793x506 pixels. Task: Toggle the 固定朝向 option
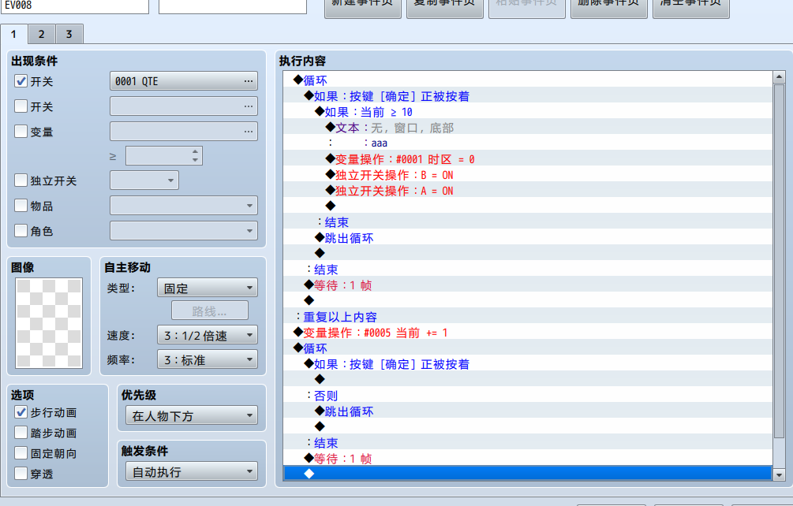[21, 453]
